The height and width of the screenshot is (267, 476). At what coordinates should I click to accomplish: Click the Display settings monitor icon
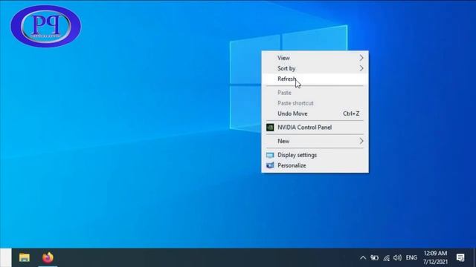coord(270,155)
